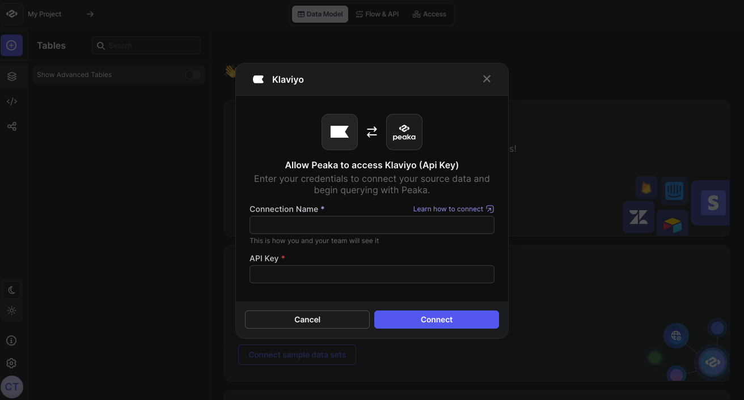Toggle Show Advanced Tables switch
The height and width of the screenshot is (400, 744).
pos(192,75)
